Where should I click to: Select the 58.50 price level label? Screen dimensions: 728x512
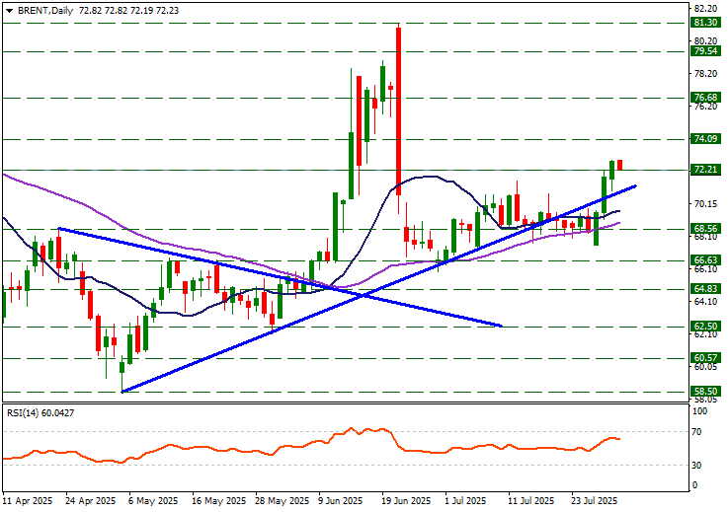705,392
